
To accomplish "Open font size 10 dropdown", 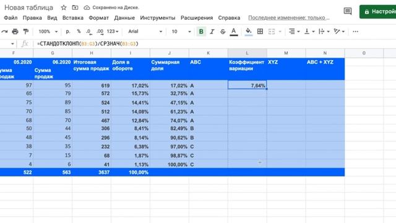I will [x=181, y=32].
